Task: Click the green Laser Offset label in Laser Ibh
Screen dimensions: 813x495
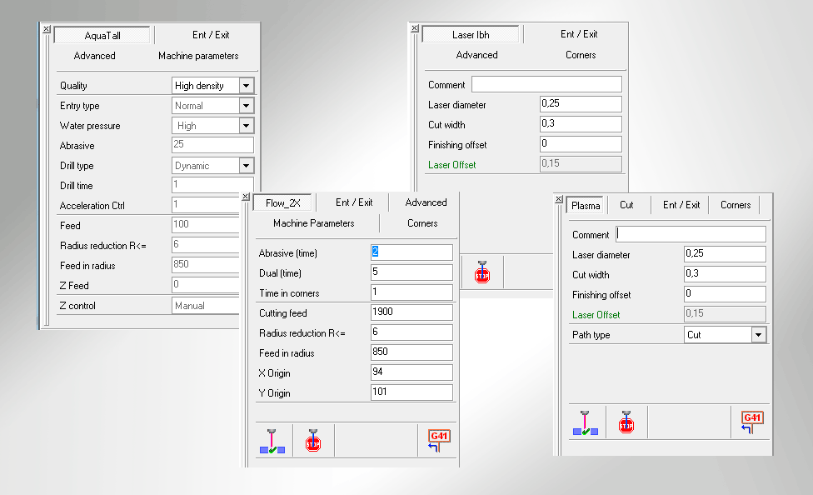Action: [x=451, y=165]
